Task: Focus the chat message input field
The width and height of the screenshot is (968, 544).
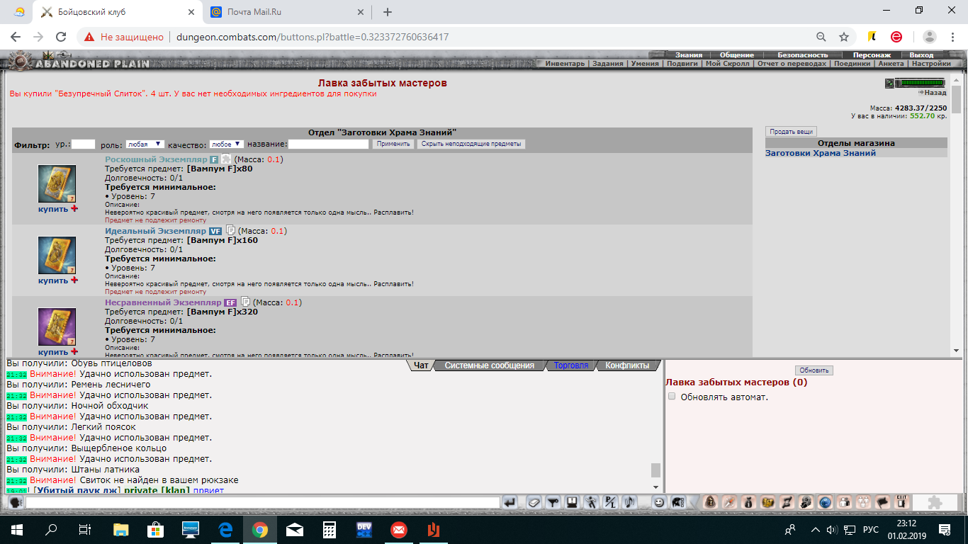Action: (x=263, y=502)
